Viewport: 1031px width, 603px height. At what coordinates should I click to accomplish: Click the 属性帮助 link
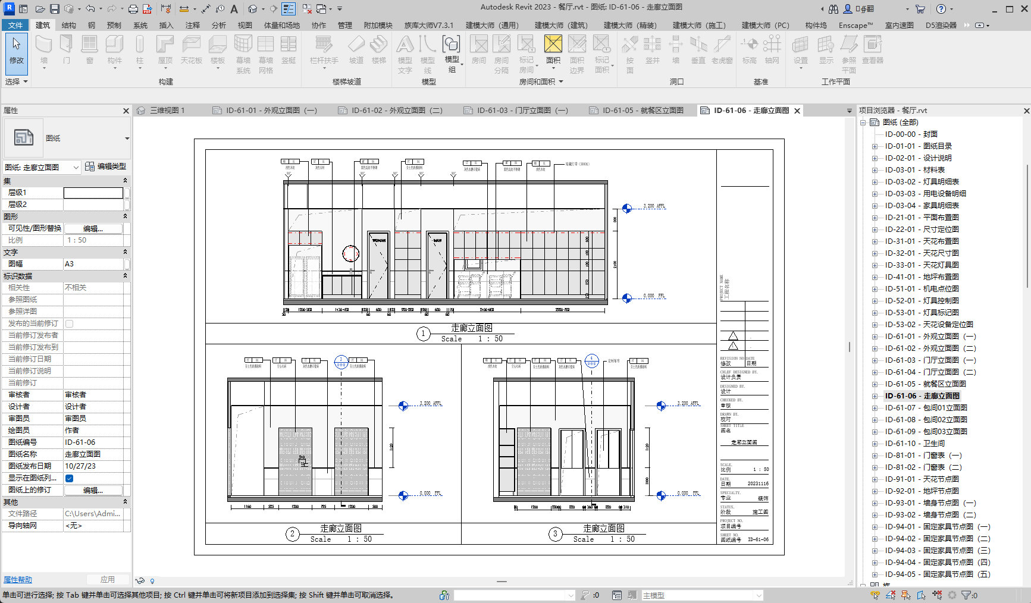[18, 580]
